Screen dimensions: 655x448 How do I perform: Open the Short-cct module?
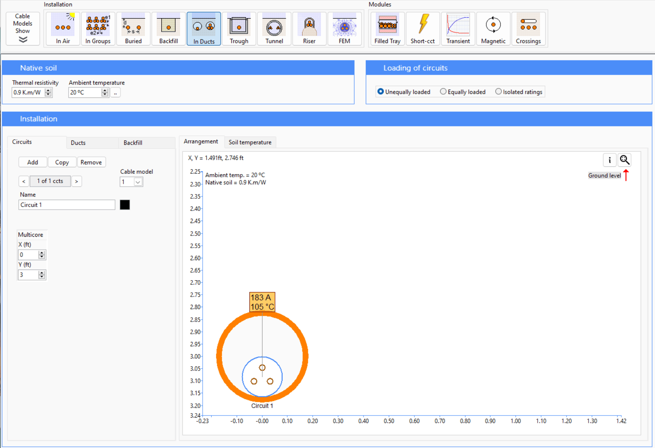pos(423,29)
